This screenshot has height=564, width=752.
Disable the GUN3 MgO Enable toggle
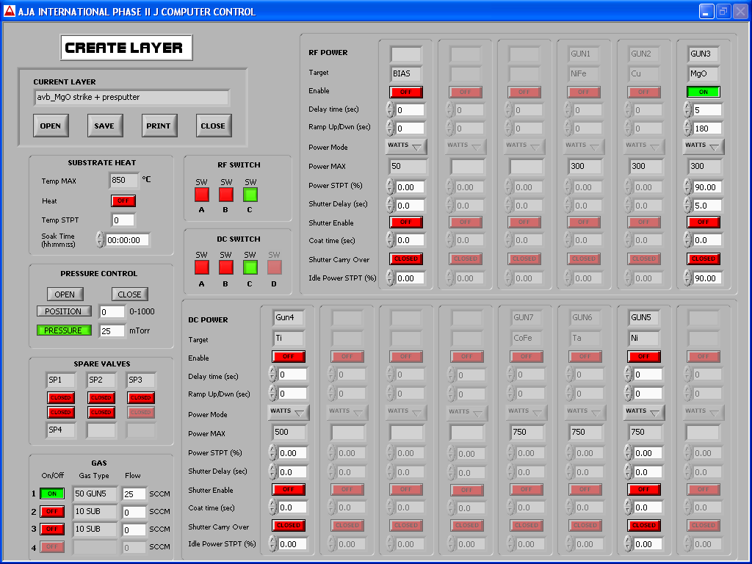click(x=704, y=92)
